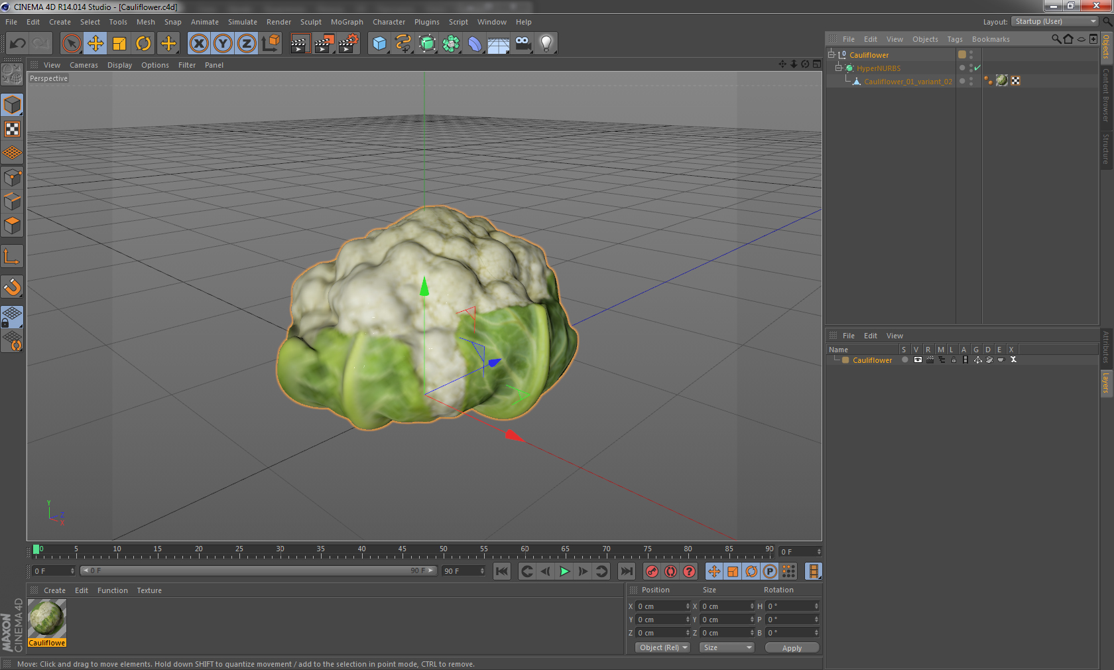The width and height of the screenshot is (1114, 670).
Task: Activate the Rotate tool
Action: 143,44
